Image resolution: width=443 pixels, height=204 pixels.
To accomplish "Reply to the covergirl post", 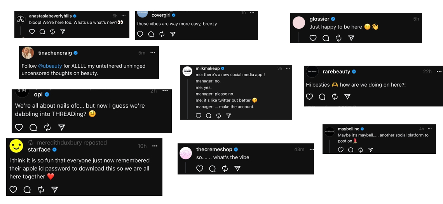I will tap(151, 34).
